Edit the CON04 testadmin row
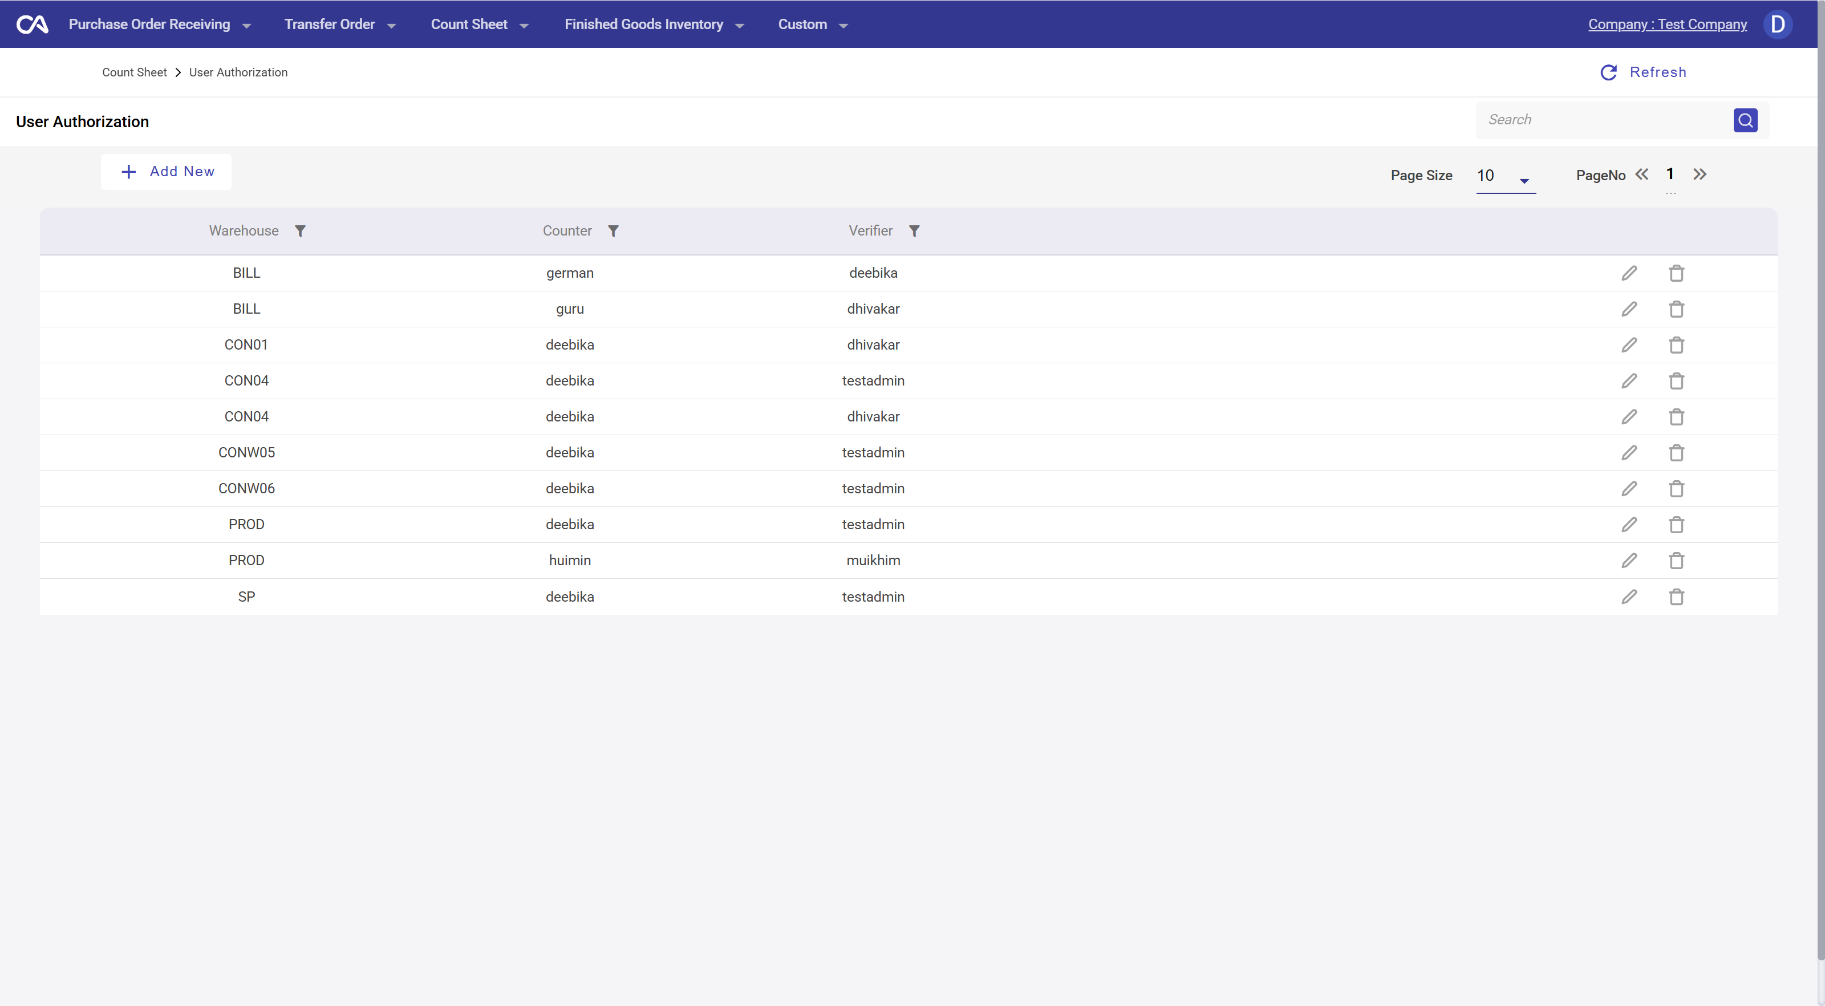 click(1629, 381)
